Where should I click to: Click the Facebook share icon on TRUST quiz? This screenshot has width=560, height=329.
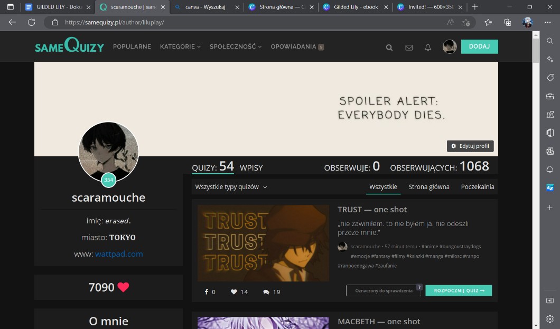click(x=206, y=292)
